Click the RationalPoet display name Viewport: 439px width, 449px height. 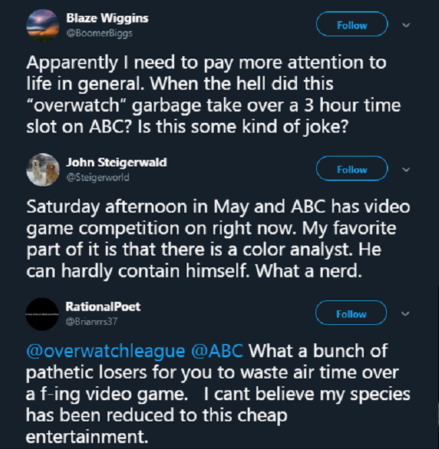click(103, 306)
